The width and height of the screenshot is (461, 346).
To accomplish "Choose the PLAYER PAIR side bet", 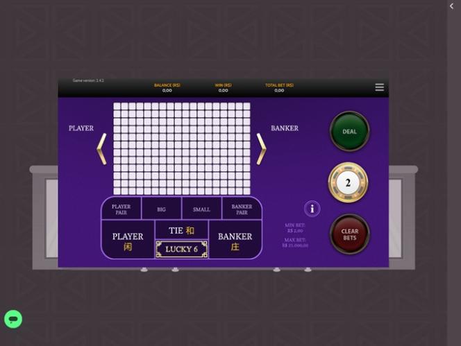I will click(121, 209).
